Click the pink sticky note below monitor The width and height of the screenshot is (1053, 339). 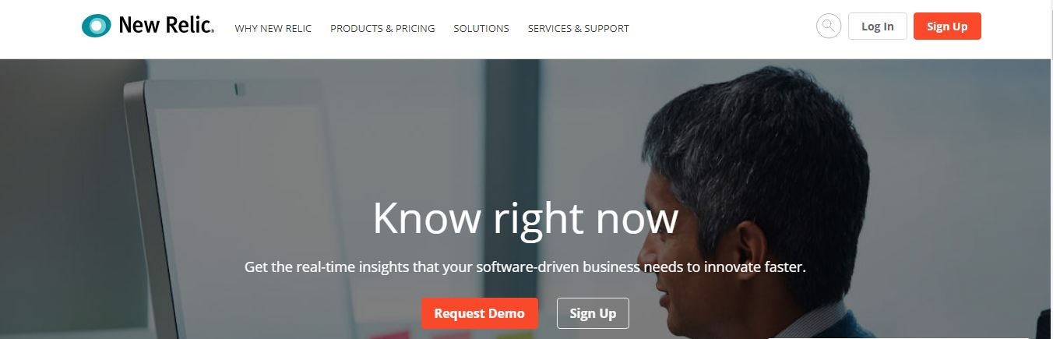[x=389, y=334]
